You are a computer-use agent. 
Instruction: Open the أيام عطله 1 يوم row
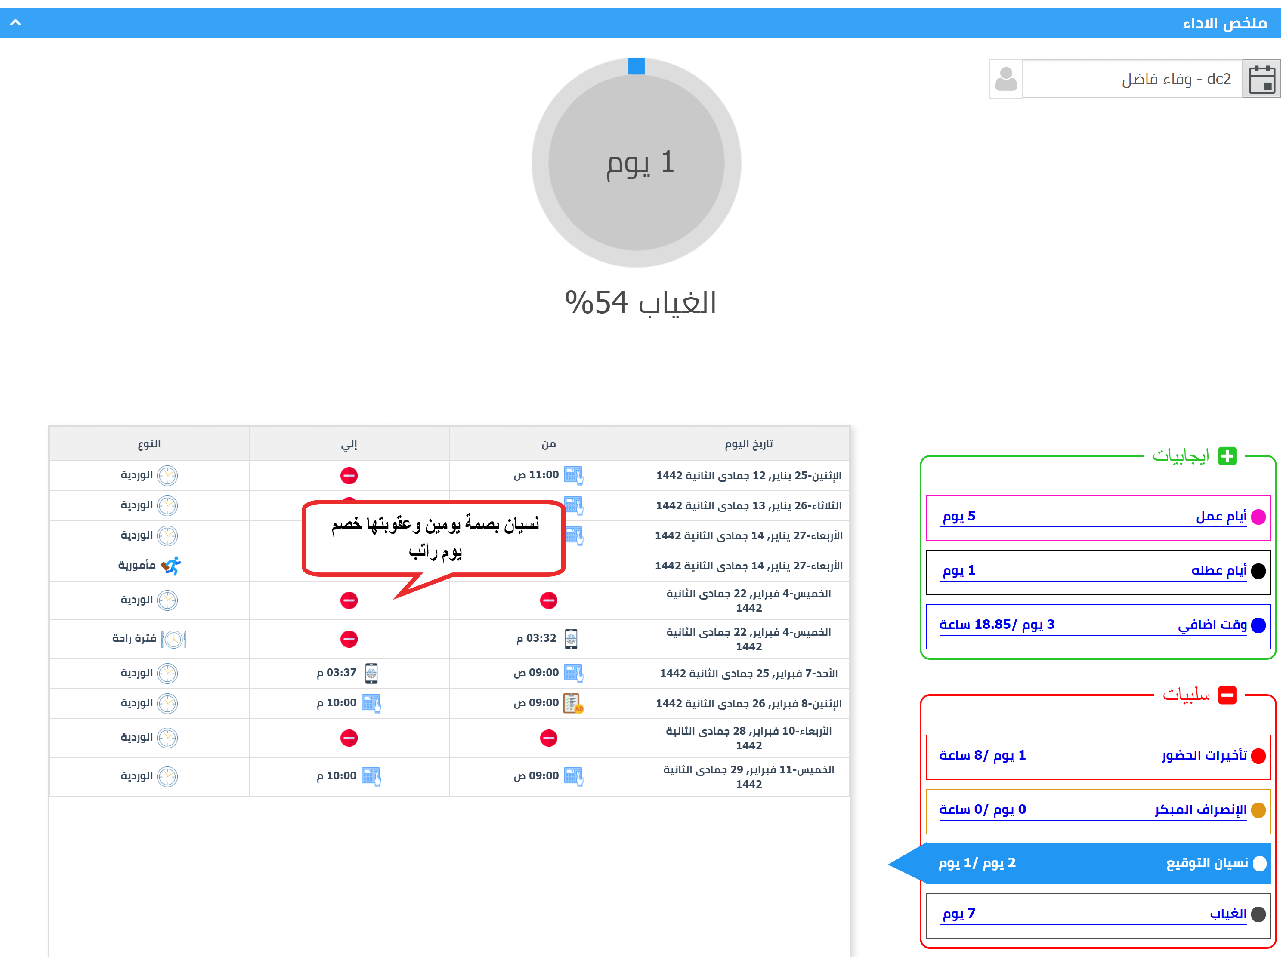[1097, 572]
